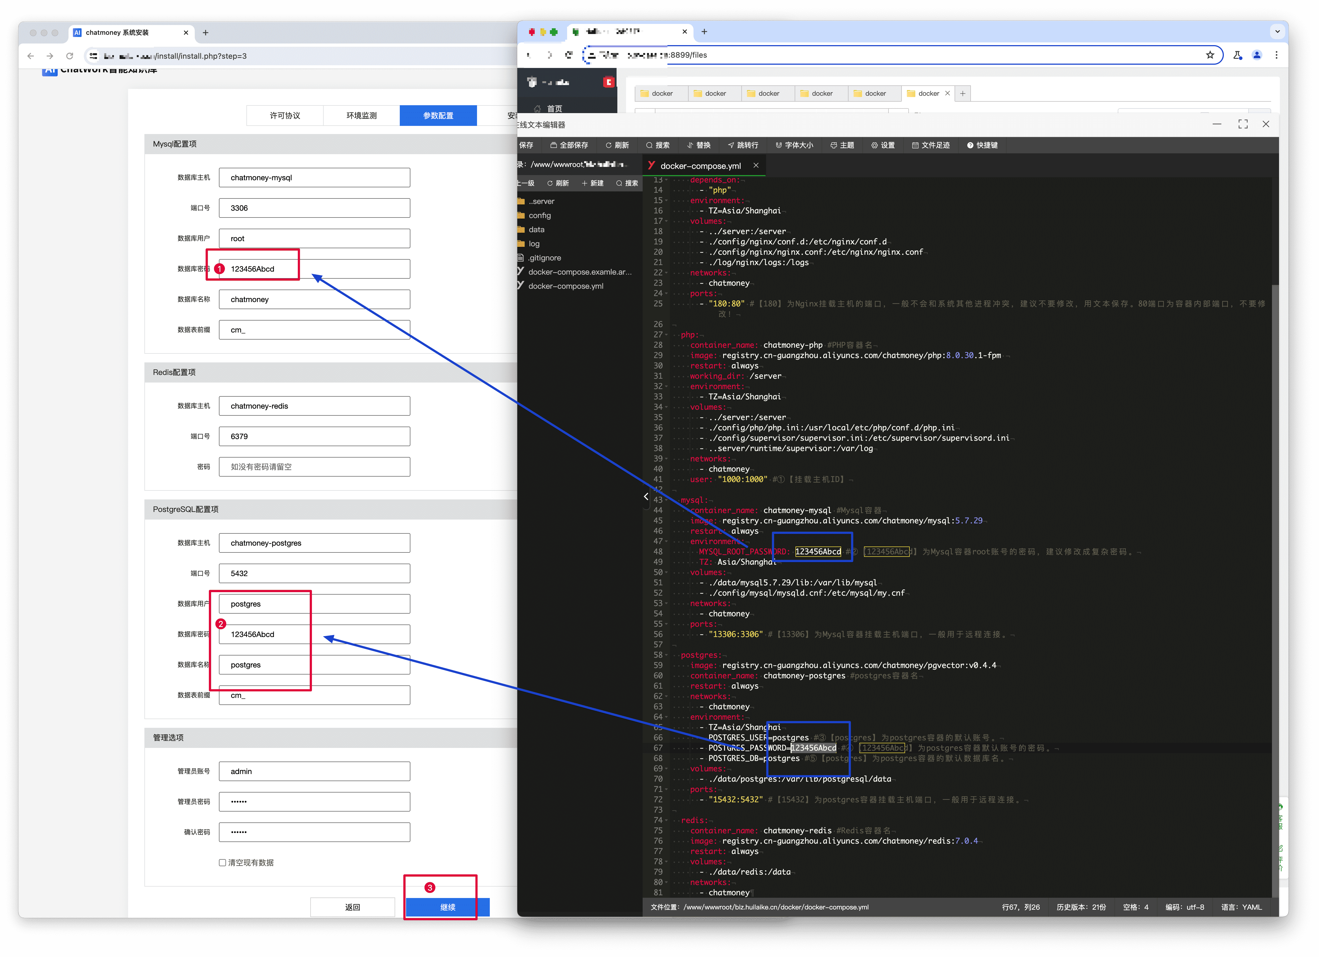Viewport: 1319px width, 957px height.
Task: Open the 文件足迹 file history
Action: pos(931,145)
